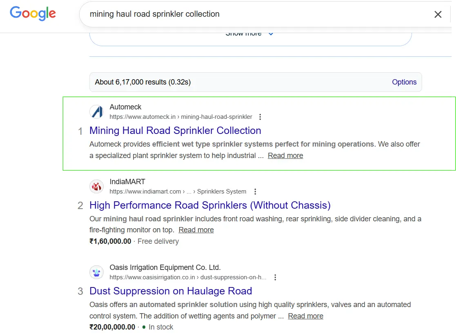Click the page vertical scrollbar
456x334 pixels.
(x=454, y=135)
